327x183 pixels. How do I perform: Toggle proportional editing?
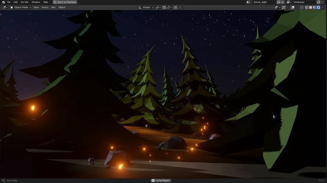pos(176,8)
